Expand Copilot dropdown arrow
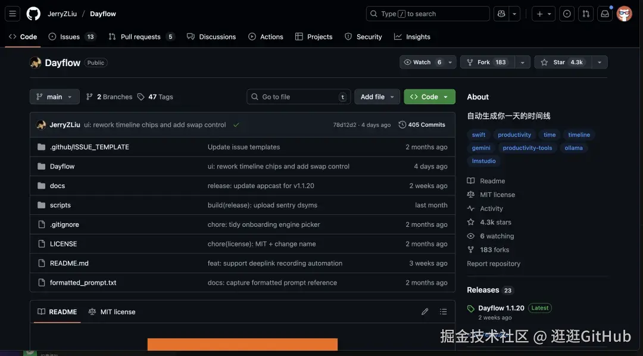643x356 pixels. click(x=514, y=14)
